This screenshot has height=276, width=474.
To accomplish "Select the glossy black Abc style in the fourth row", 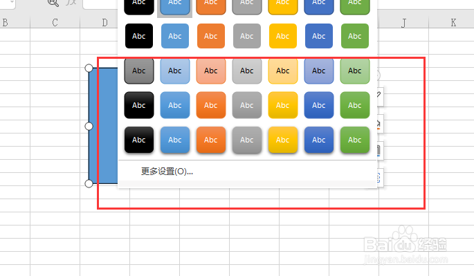I will (x=139, y=105).
